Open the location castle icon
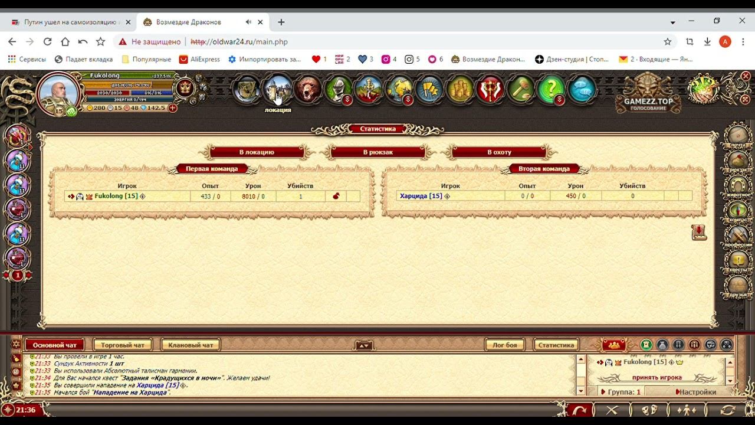Image resolution: width=755 pixels, height=425 pixels. point(278,90)
